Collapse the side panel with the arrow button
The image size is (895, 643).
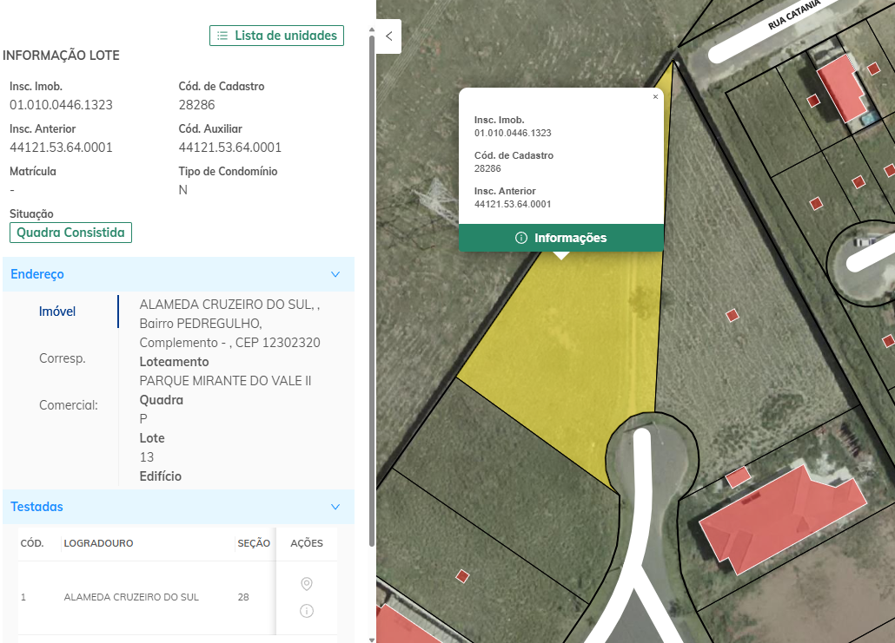pyautogui.click(x=388, y=36)
